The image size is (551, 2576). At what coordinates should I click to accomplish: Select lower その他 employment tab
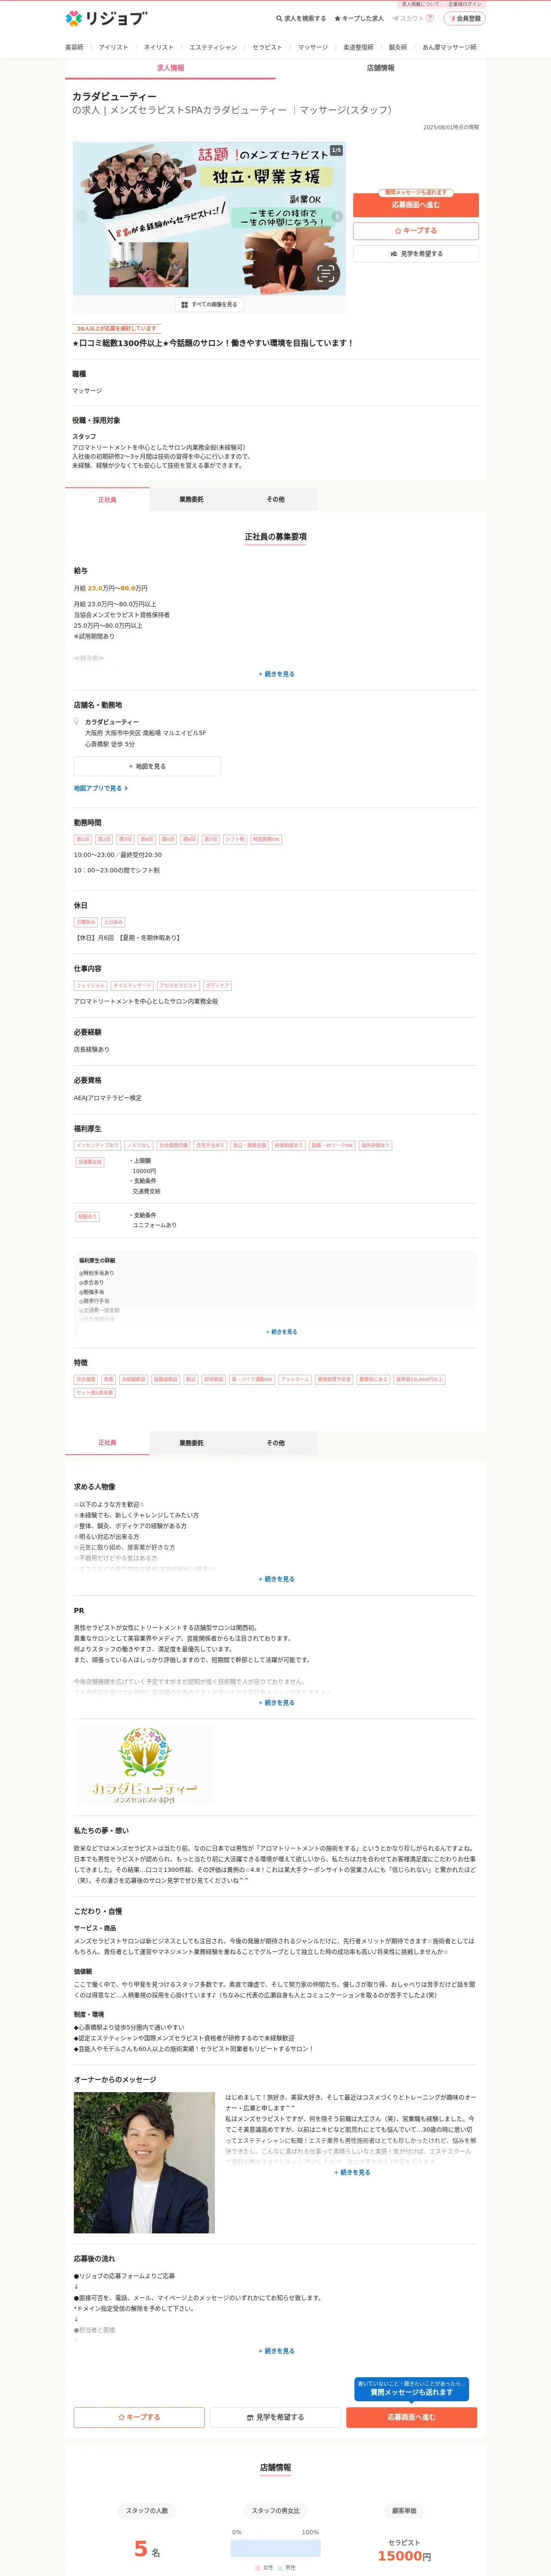pyautogui.click(x=275, y=1443)
